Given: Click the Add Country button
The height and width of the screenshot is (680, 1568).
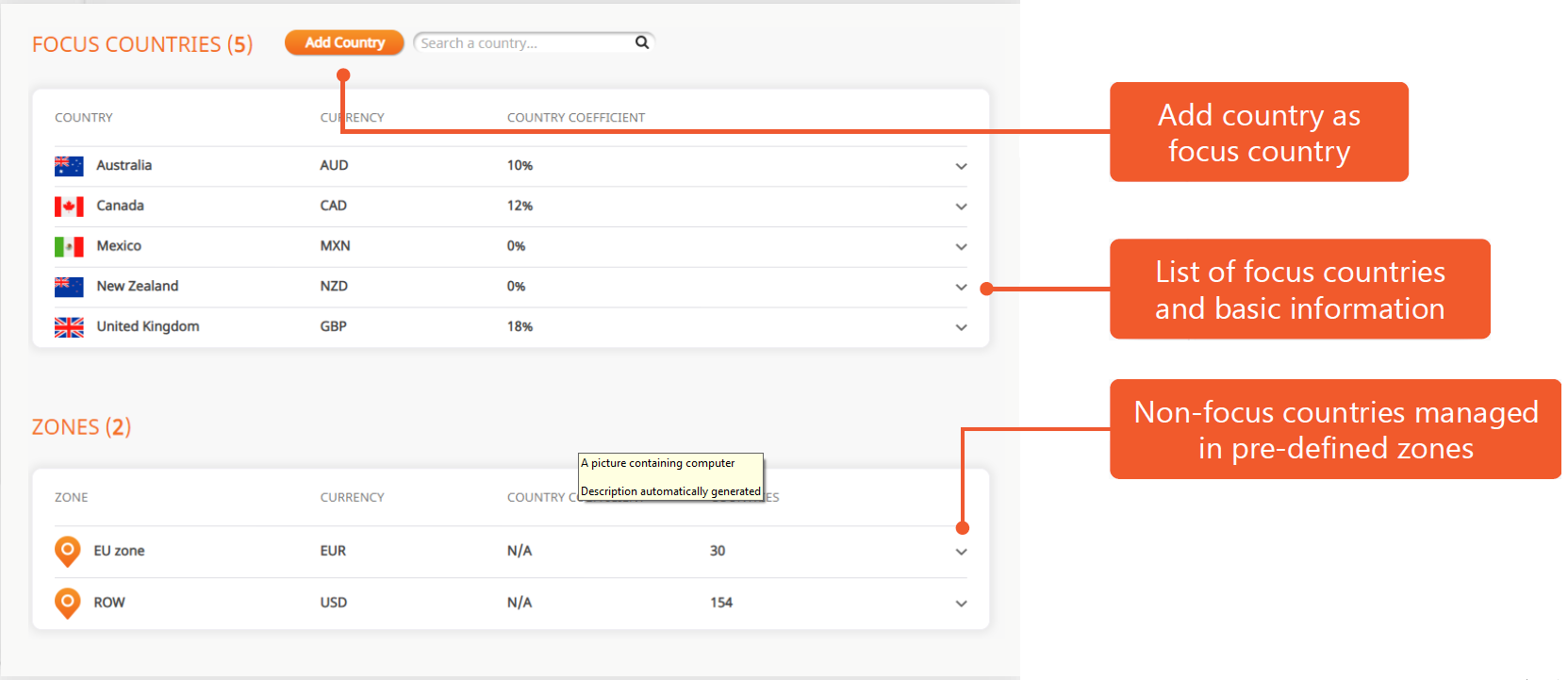Looking at the screenshot, I should (344, 42).
